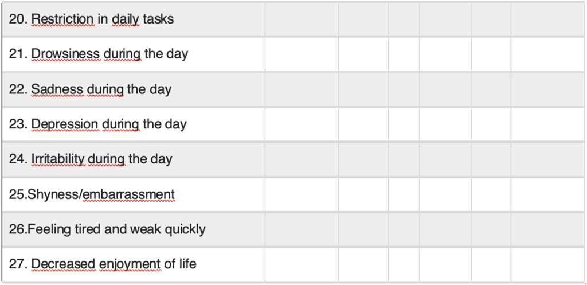Click the "Decreased enjoyment of life" label
This screenshot has width=587, height=285.
click(x=103, y=264)
